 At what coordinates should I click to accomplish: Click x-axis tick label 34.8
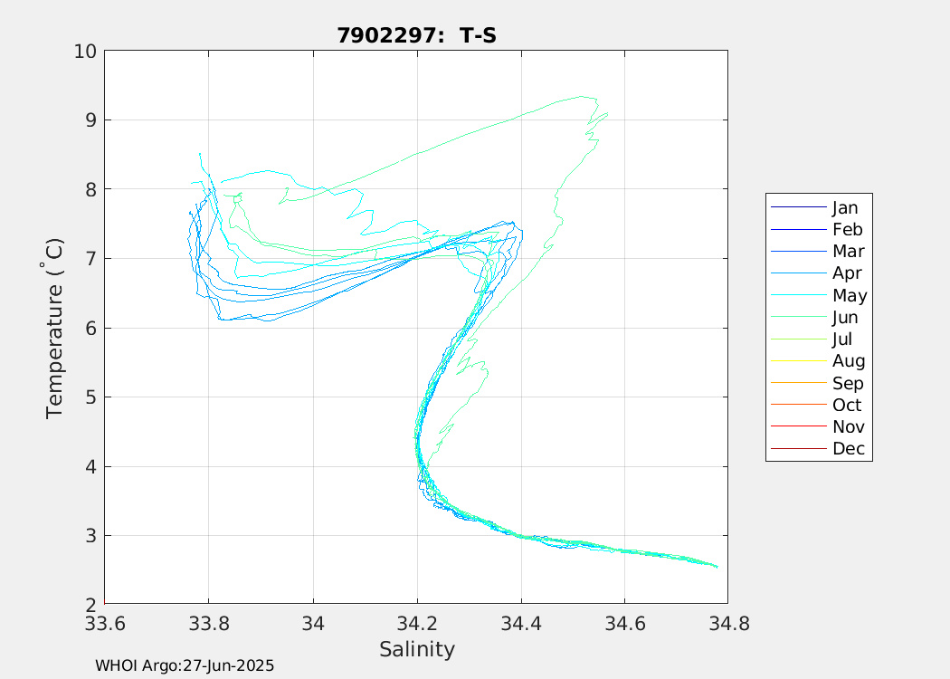729,623
